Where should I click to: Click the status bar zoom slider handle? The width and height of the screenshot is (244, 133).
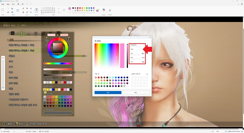point(230,131)
